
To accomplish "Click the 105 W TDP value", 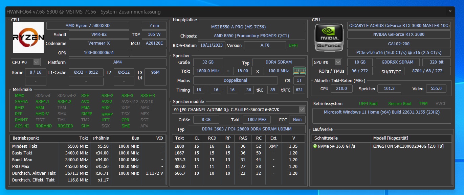I will click(x=154, y=34).
